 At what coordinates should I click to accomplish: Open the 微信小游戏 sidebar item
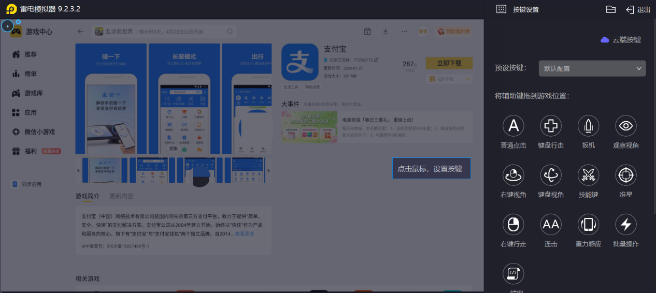point(33,132)
